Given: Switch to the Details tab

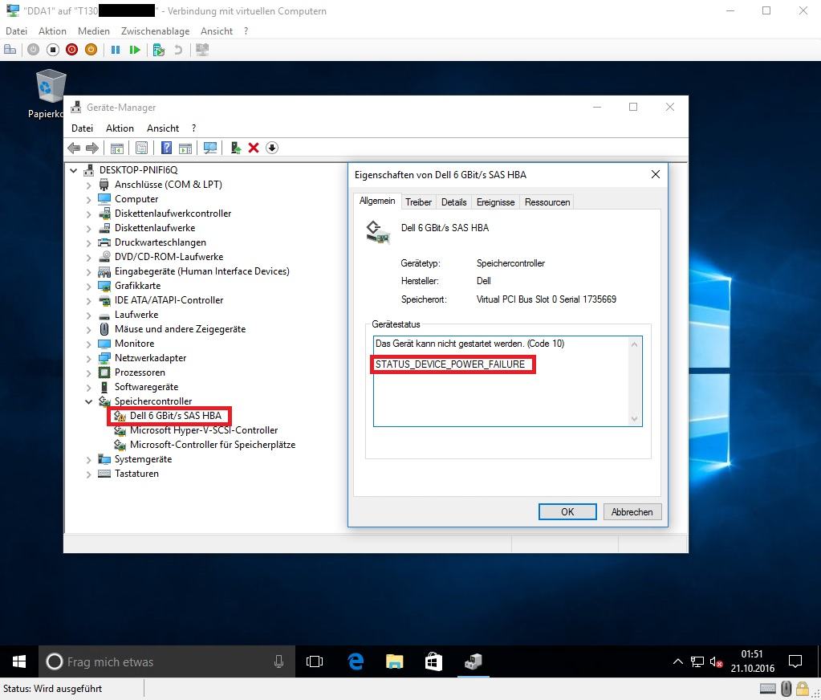Looking at the screenshot, I should point(453,202).
